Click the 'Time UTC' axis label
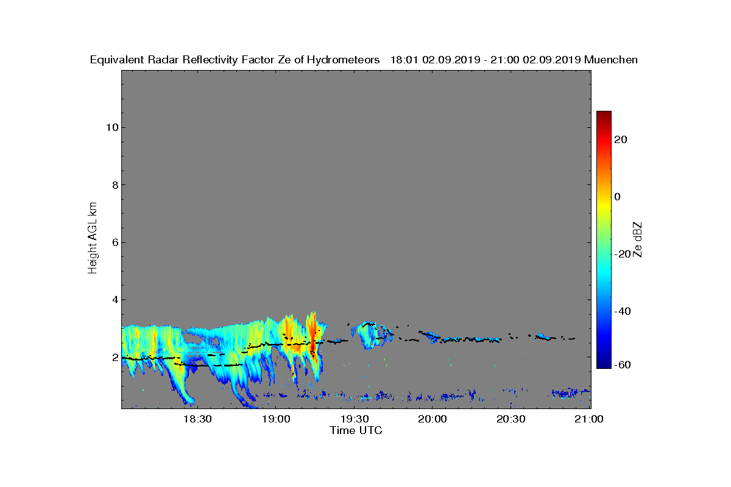The width and height of the screenshot is (731, 487). (356, 430)
